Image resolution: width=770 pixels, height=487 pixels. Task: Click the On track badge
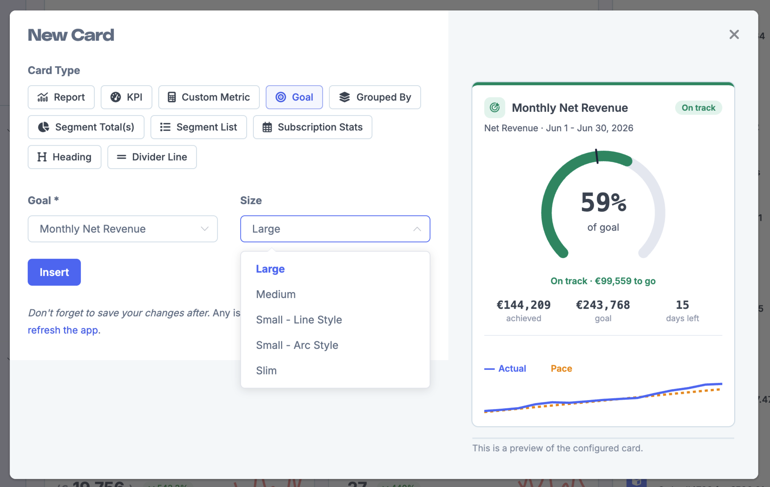698,108
